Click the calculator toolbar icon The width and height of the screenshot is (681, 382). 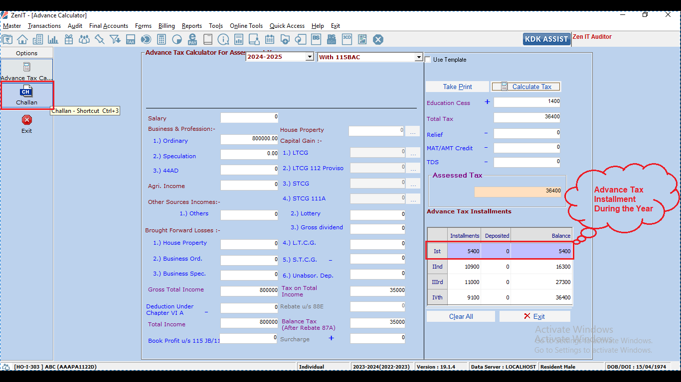coord(162,39)
